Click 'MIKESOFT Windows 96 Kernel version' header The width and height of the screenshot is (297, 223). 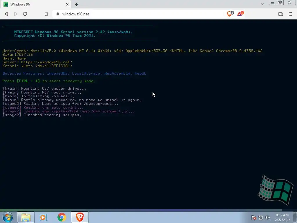click(73, 32)
